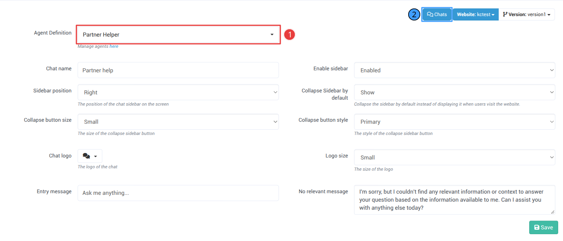The width and height of the screenshot is (563, 241).
Task: Click the 'Logo size' label text
Action: click(x=337, y=156)
